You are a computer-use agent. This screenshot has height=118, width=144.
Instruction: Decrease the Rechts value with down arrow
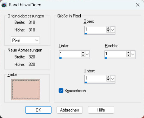point(128,55)
